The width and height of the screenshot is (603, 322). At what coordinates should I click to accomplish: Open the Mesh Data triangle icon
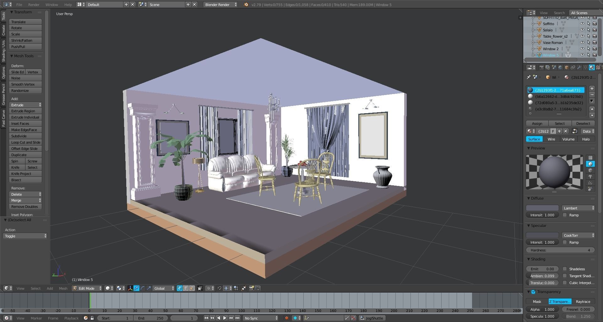pos(585,67)
